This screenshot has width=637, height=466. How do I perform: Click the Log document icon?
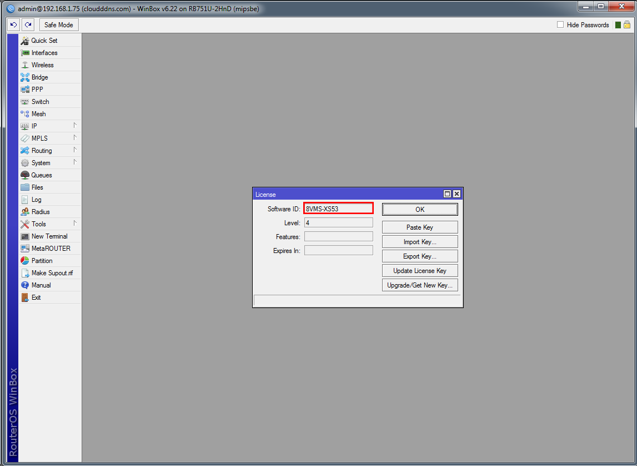[x=25, y=200]
